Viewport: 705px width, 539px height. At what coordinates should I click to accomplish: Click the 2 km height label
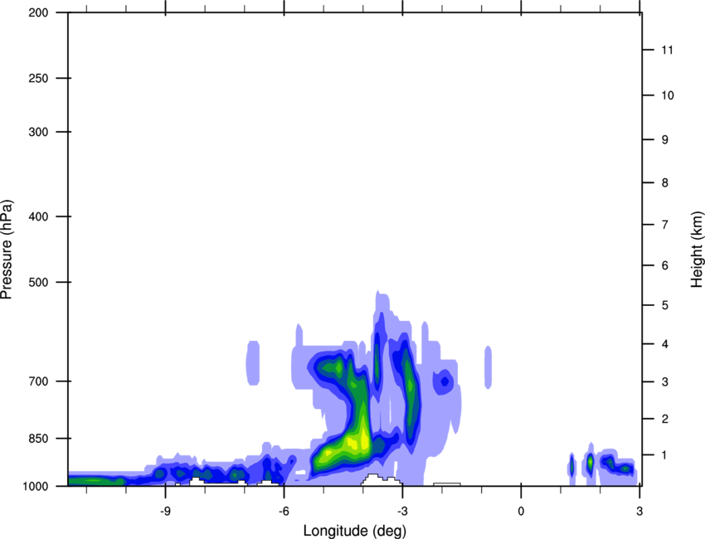pos(664,419)
